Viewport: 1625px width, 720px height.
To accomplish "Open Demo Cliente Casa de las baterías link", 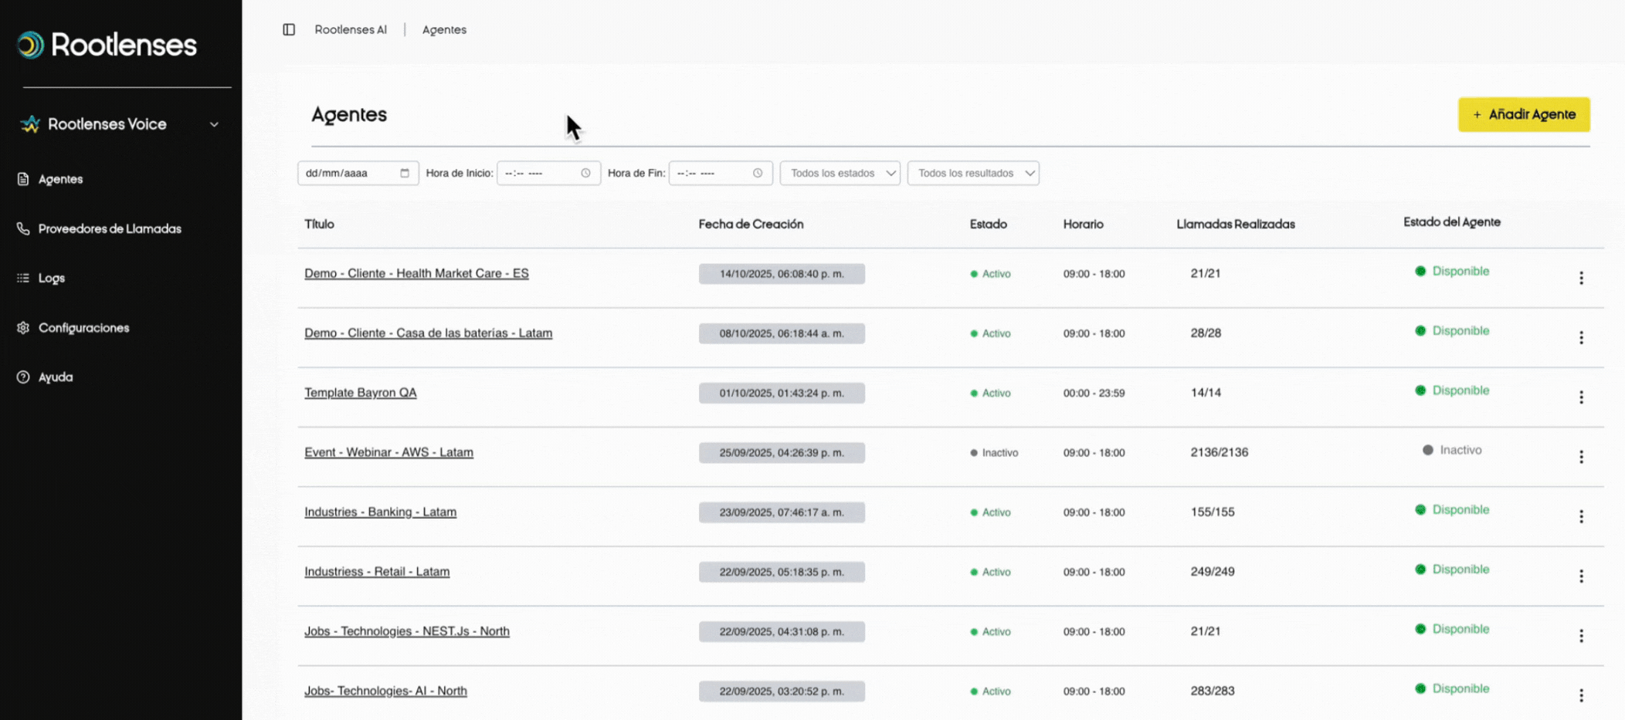I will pyautogui.click(x=428, y=333).
